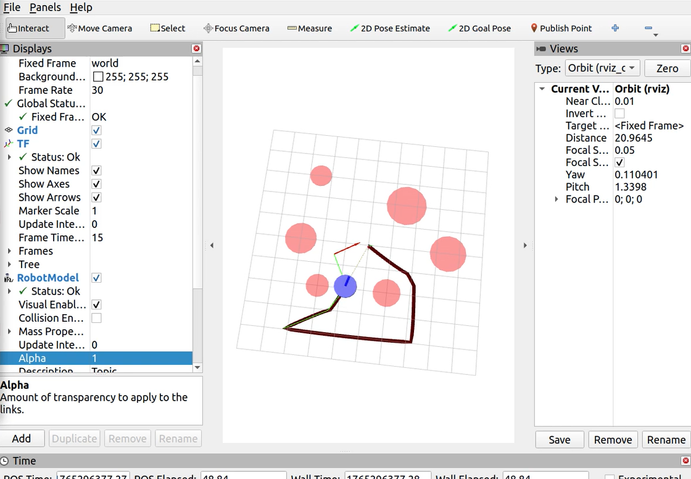Image resolution: width=691 pixels, height=479 pixels.
Task: Click the Add display button
Action: click(x=22, y=438)
